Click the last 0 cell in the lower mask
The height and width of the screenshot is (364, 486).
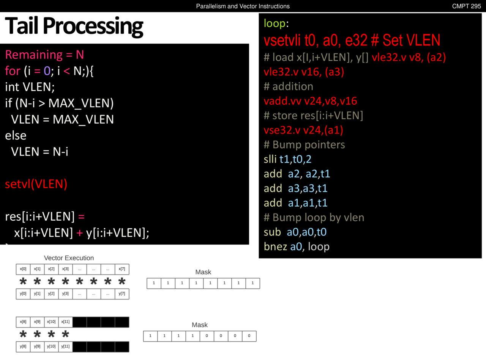(x=249, y=336)
